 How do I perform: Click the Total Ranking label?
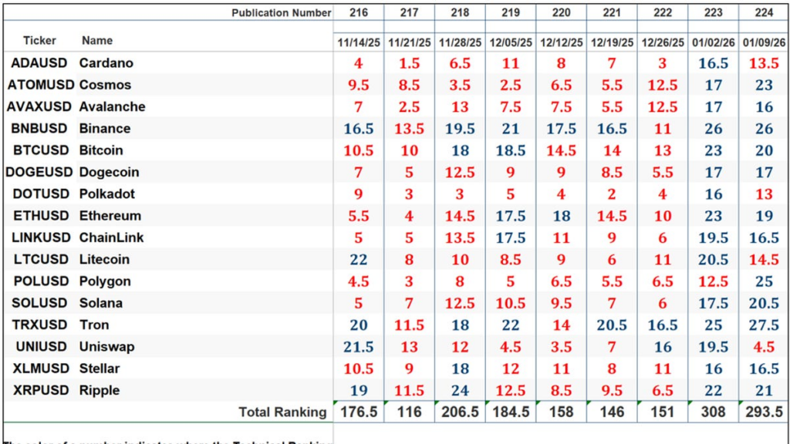pyautogui.click(x=282, y=412)
